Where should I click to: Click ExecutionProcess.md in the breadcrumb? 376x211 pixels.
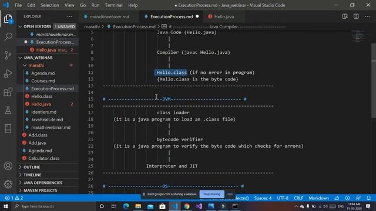point(134,26)
